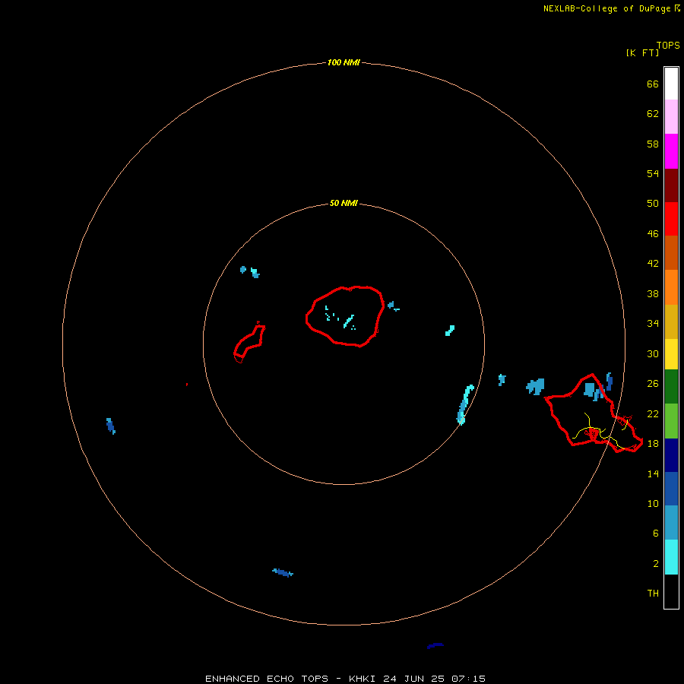Click the "34" legend label
The width and height of the screenshot is (684, 684).
point(653,324)
